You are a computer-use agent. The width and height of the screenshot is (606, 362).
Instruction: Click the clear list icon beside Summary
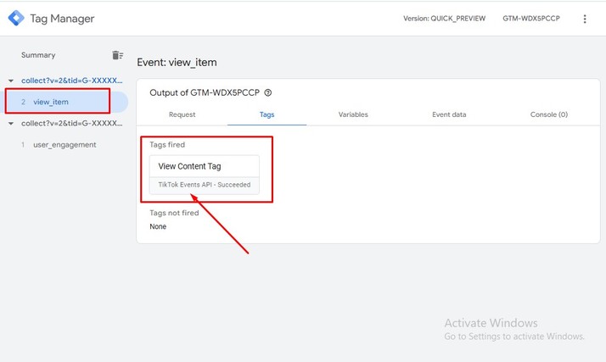pyautogui.click(x=118, y=55)
